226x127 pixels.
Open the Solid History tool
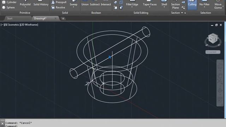click(x=41, y=3)
